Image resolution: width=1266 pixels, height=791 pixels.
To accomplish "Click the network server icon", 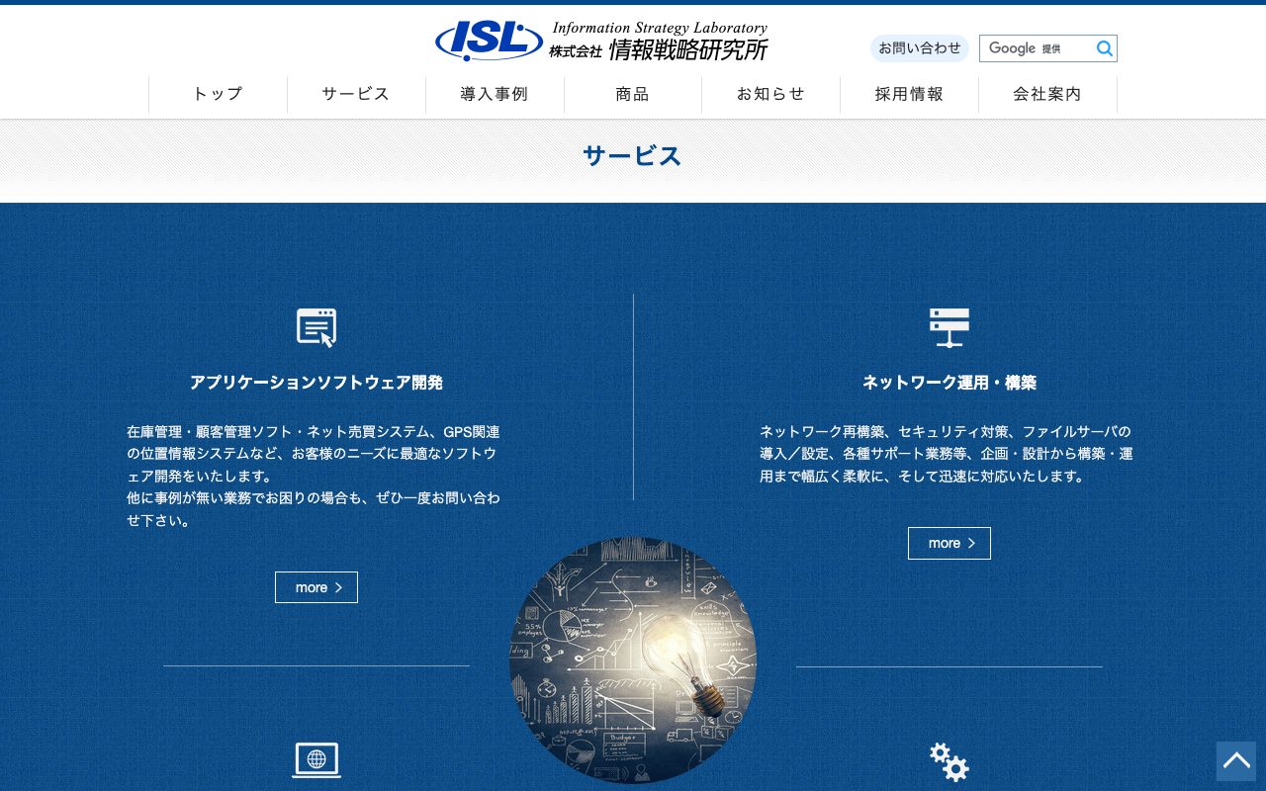I will (x=949, y=327).
